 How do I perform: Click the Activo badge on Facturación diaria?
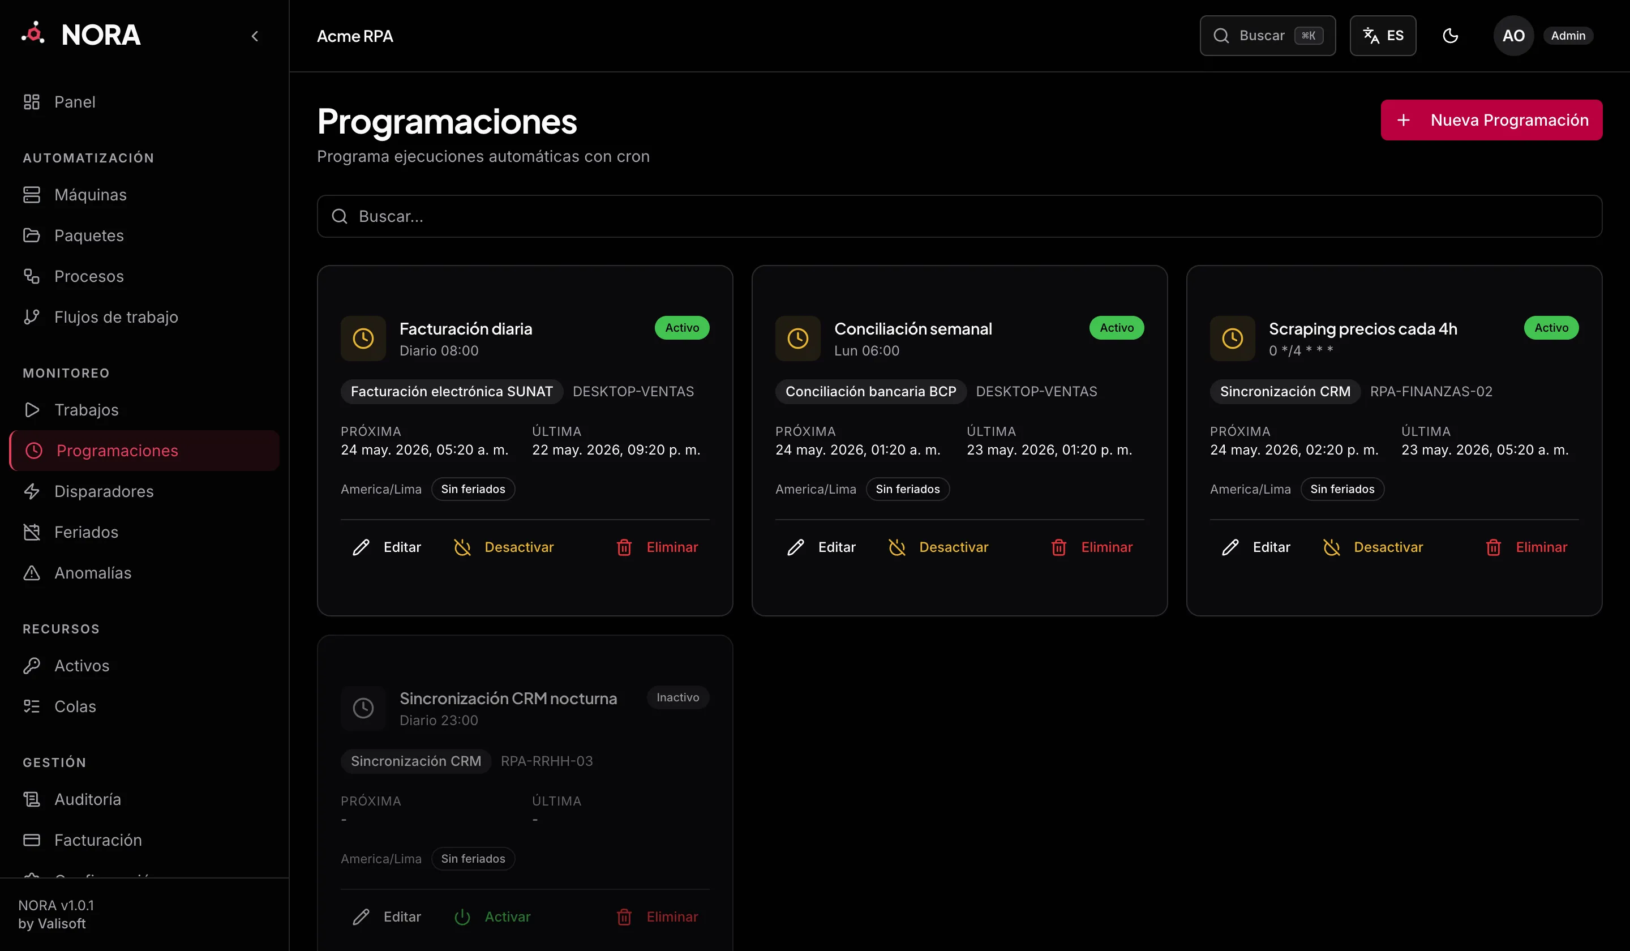pyautogui.click(x=682, y=328)
